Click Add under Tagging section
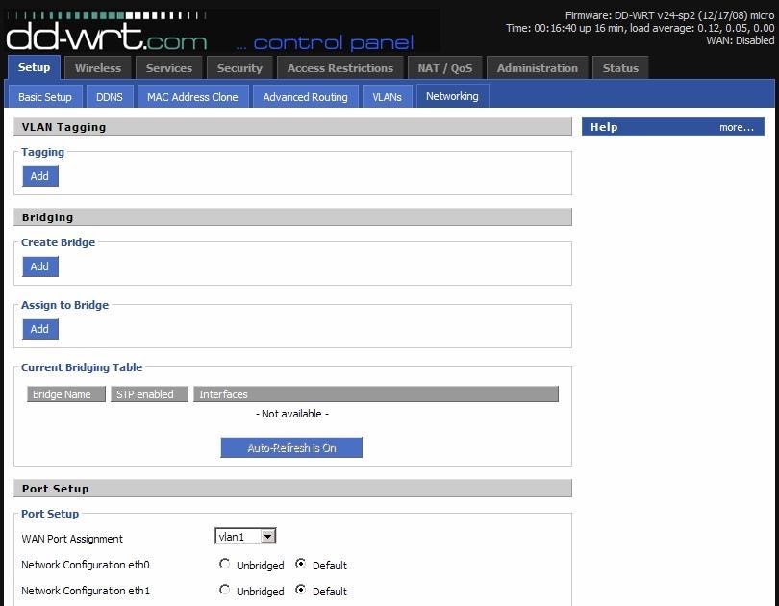 click(39, 176)
